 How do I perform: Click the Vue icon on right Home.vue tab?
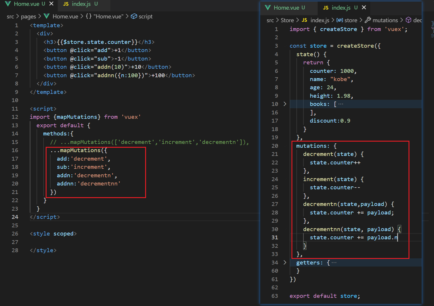pos(267,8)
